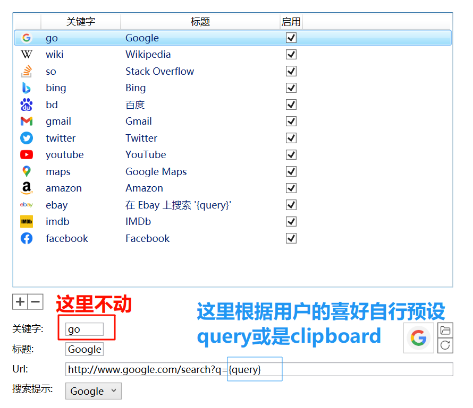Viewport: 473px width, 408px height.
Task: Click the IMDb logo icon
Action: [x=27, y=222]
